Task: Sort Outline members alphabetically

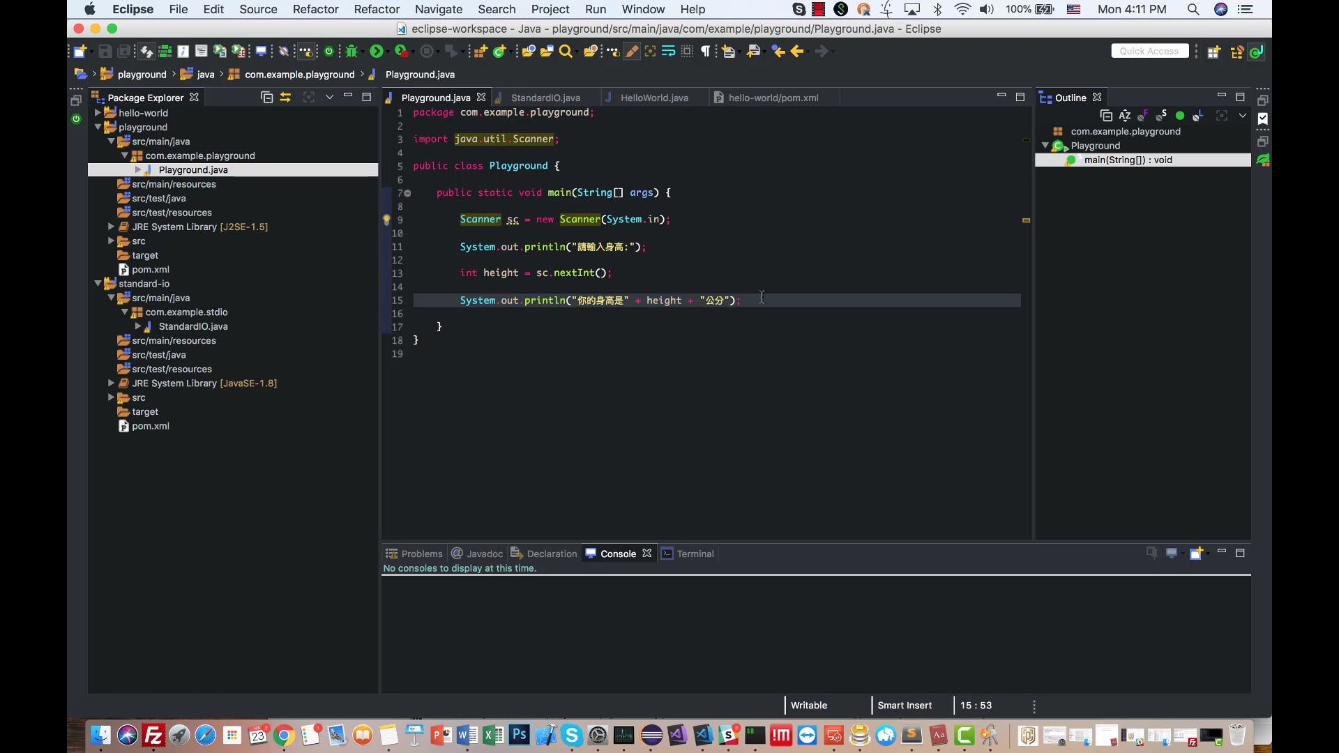Action: point(1124,116)
